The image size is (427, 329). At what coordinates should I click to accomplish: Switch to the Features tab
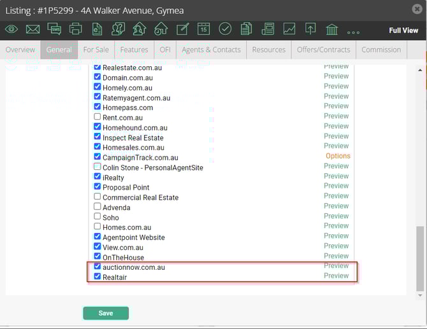click(x=134, y=50)
